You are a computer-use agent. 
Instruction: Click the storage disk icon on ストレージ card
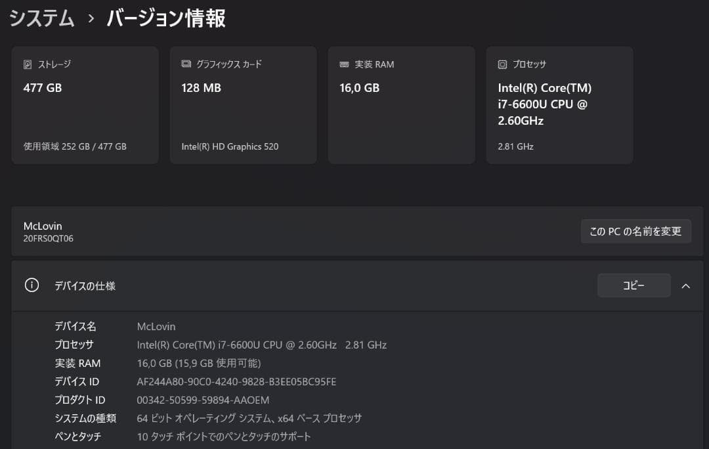pos(27,64)
